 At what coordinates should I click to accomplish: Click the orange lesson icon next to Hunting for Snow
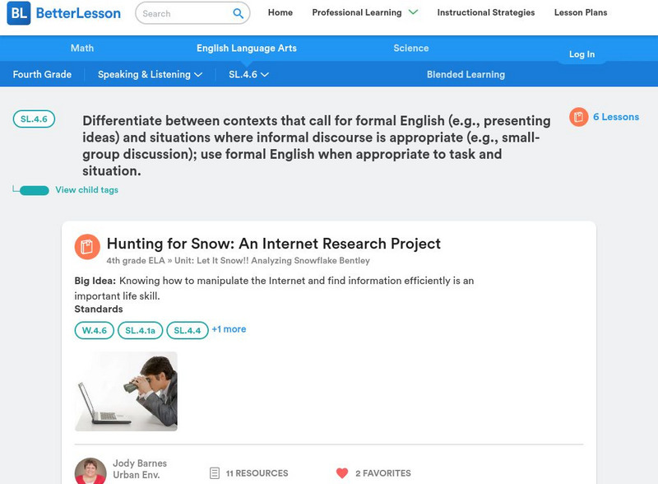pos(87,247)
